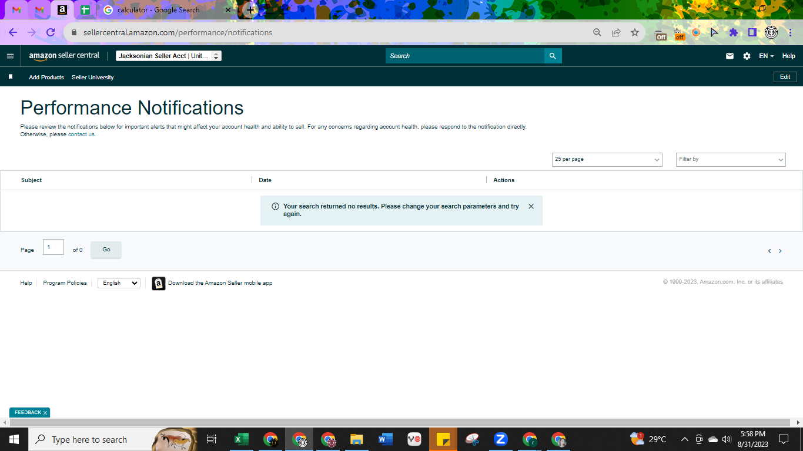Open a new browser tab
The width and height of the screenshot is (803, 451).
251,10
